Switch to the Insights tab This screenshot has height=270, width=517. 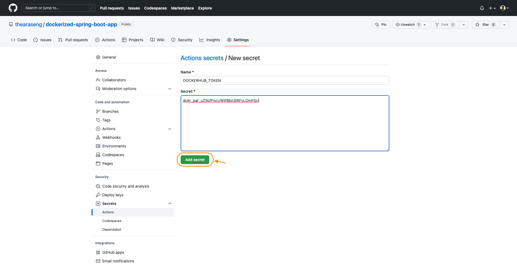coord(210,40)
